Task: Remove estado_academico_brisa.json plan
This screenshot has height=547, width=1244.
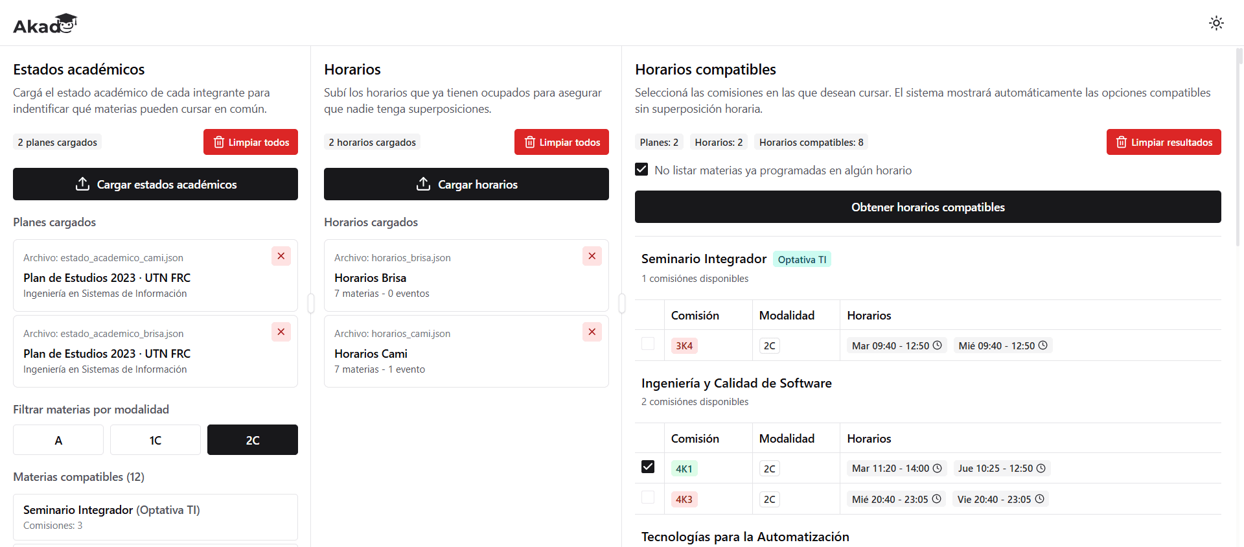Action: (x=281, y=332)
